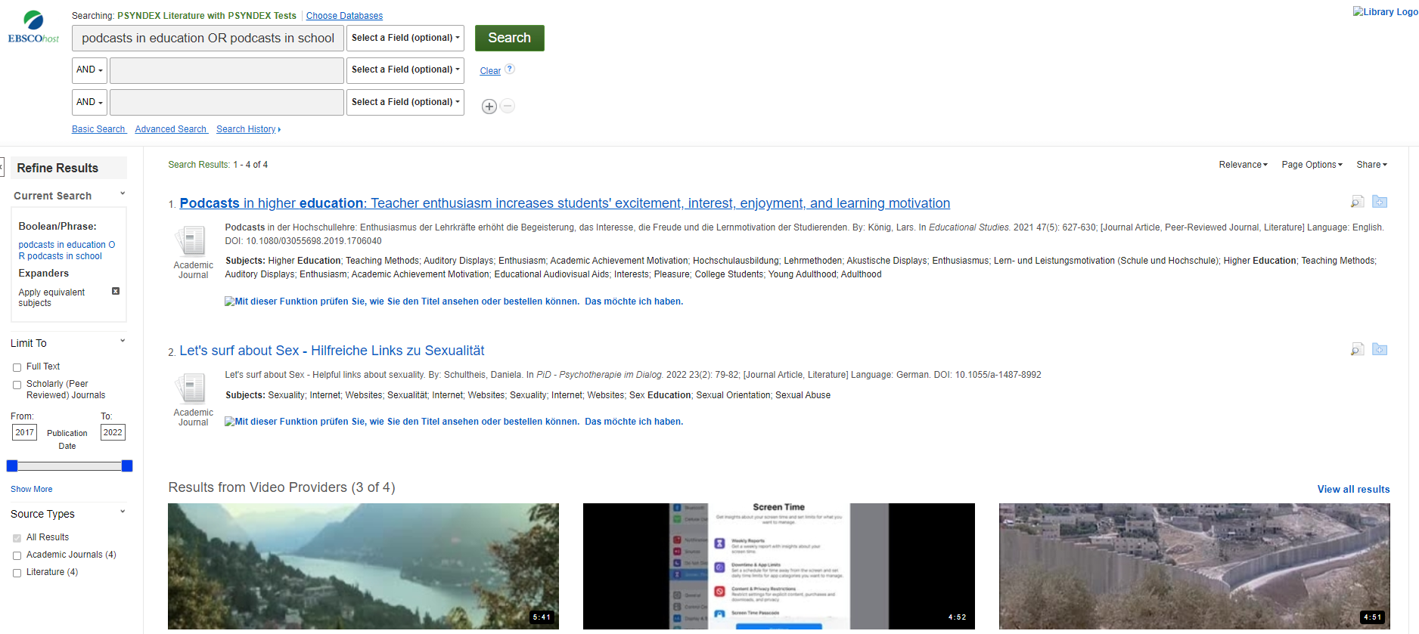
Task: Add first result to folder
Action: tap(1380, 202)
